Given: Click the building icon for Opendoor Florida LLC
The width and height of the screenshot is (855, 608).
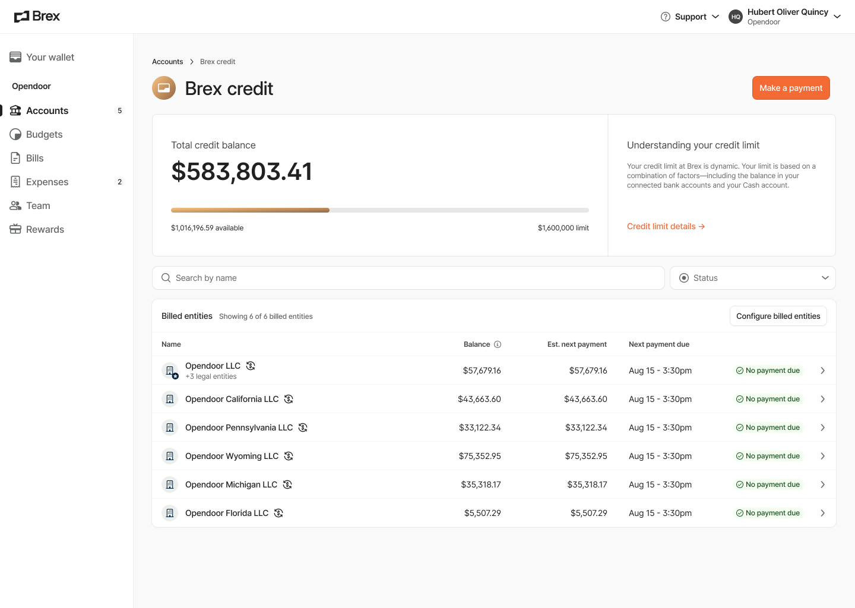Looking at the screenshot, I should (x=170, y=513).
